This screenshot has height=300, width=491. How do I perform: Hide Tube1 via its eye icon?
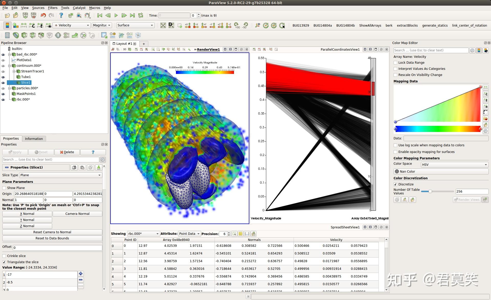[3, 77]
